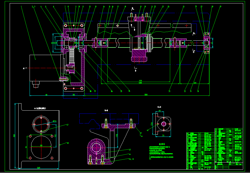Pick part callout number 6

coord(54,7)
